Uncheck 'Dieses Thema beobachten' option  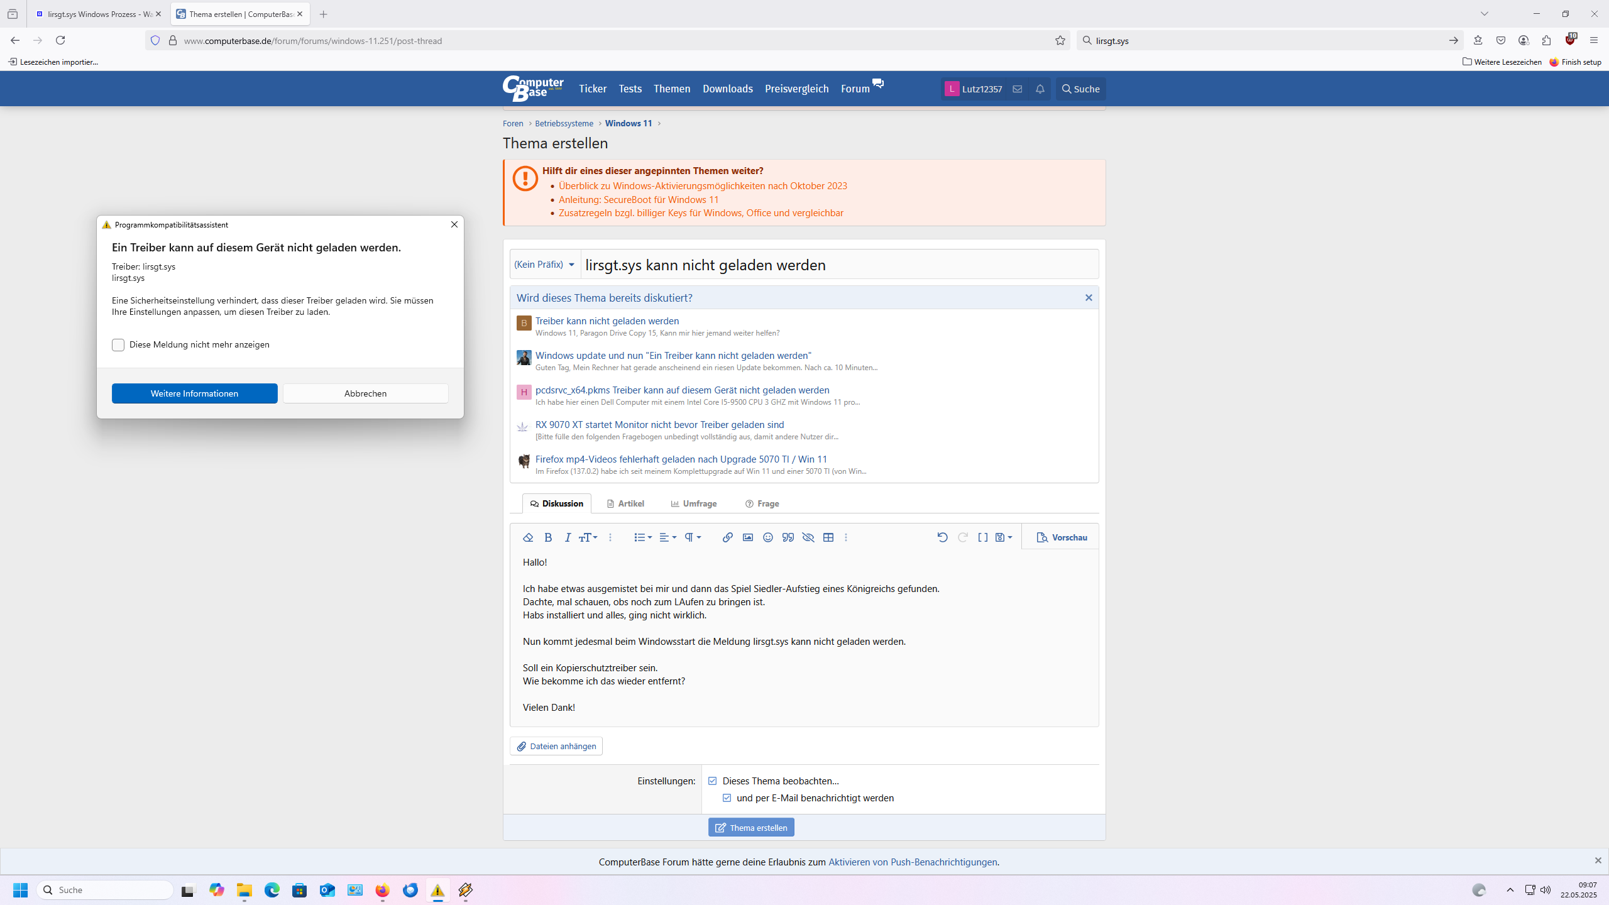coord(712,781)
